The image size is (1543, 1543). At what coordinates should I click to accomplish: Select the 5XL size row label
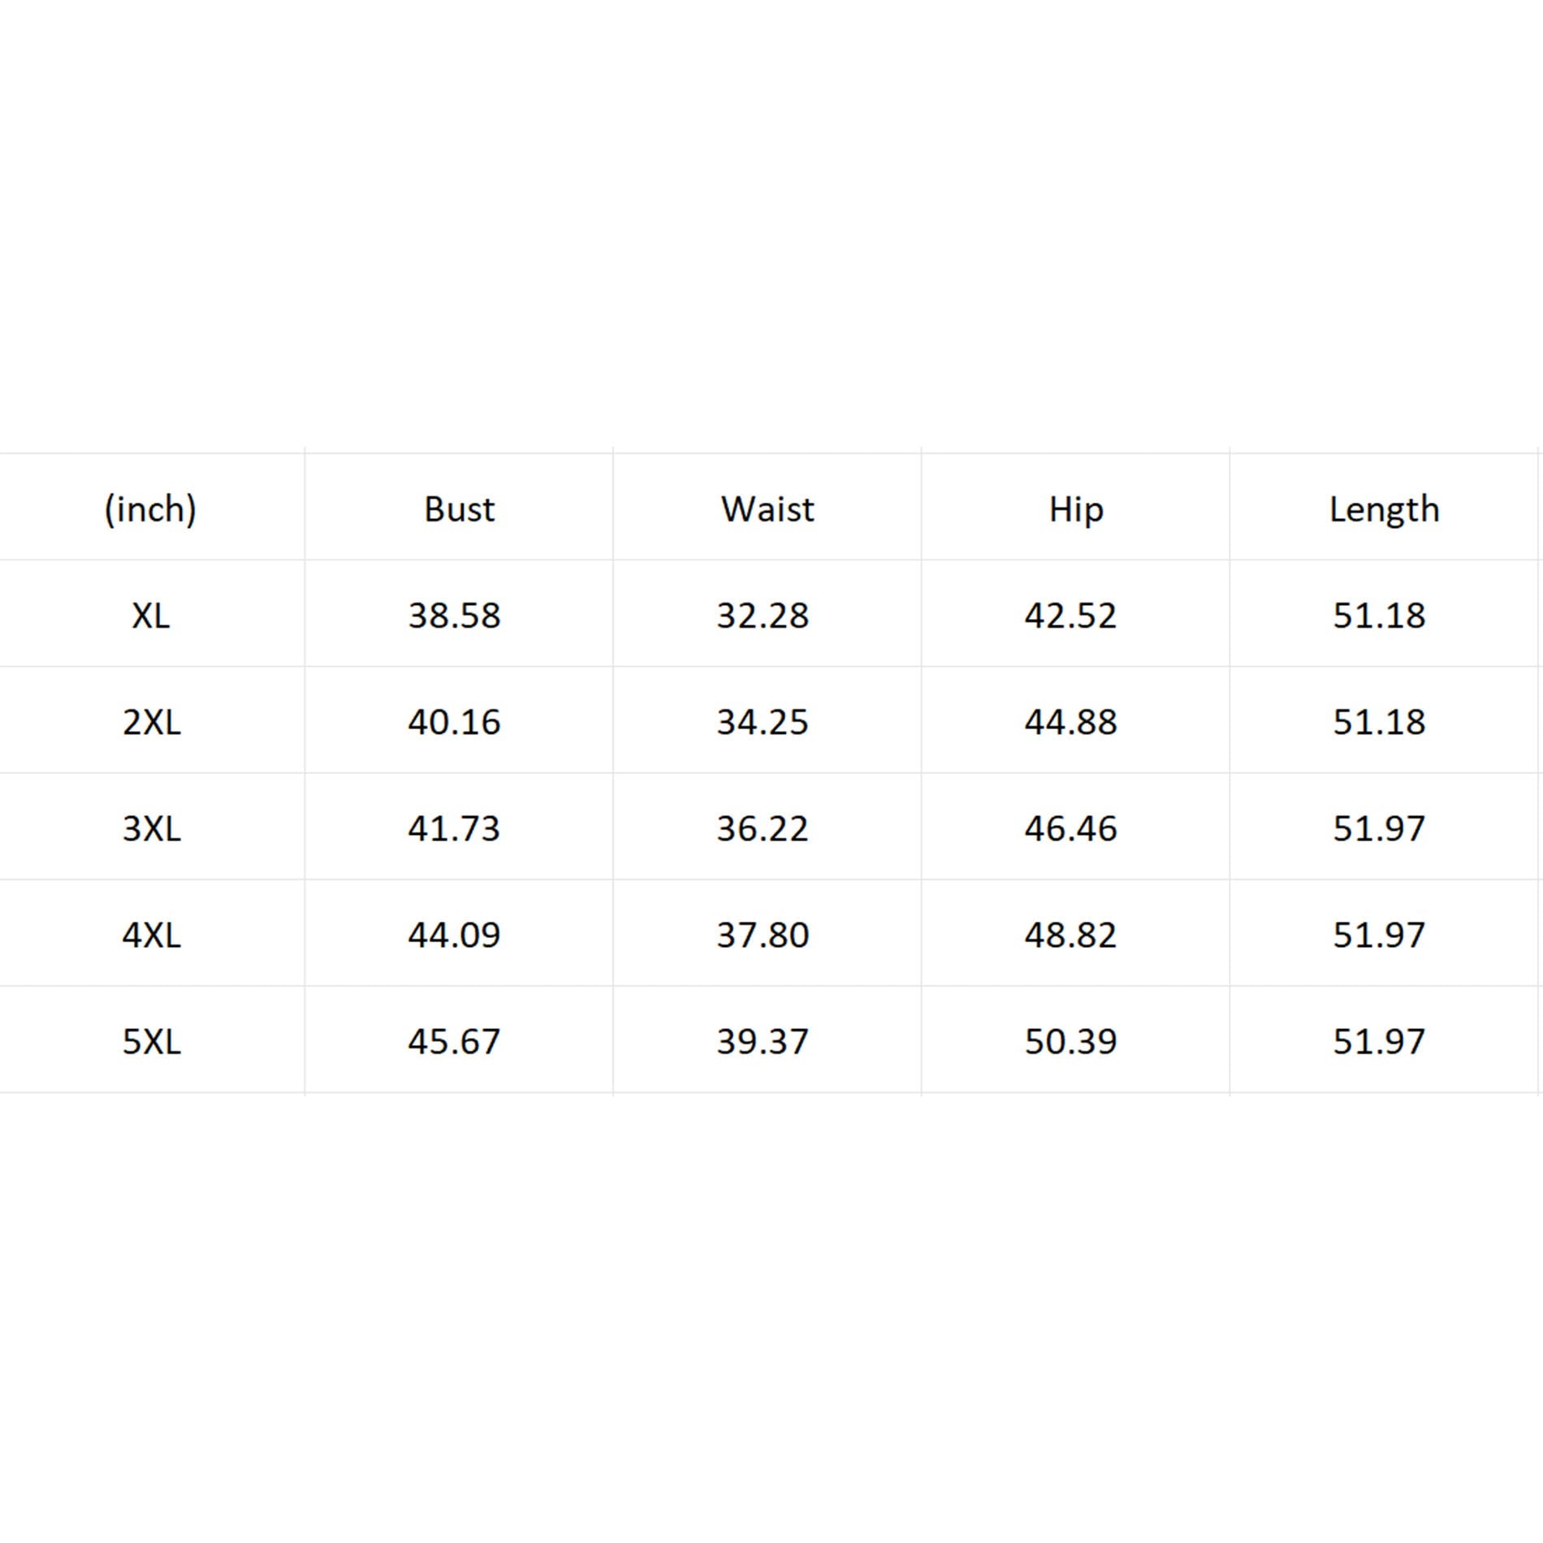pyautogui.click(x=152, y=1041)
